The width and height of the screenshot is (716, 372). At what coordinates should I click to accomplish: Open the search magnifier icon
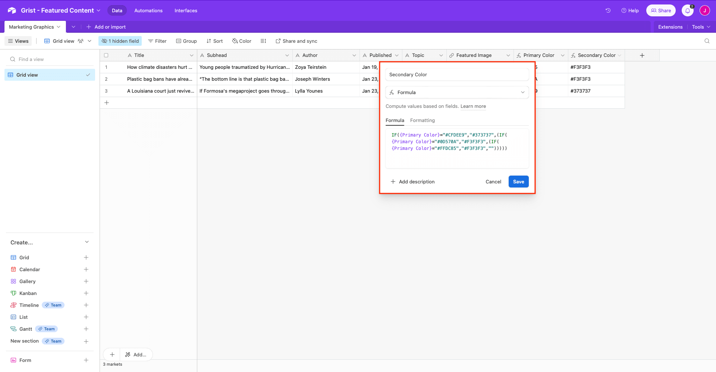click(x=707, y=41)
